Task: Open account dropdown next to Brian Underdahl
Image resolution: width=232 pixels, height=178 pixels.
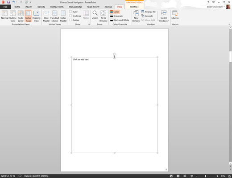Action: tap(224, 7)
